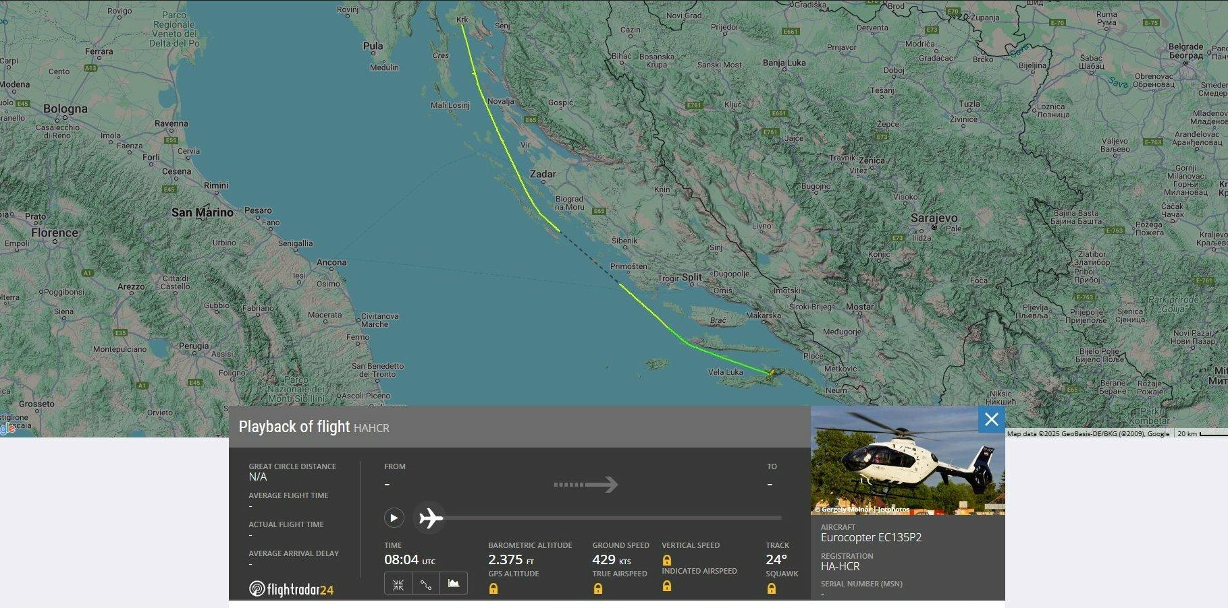Click the Sarajevo label on the map
This screenshot has width=1228, height=608.
(934, 218)
